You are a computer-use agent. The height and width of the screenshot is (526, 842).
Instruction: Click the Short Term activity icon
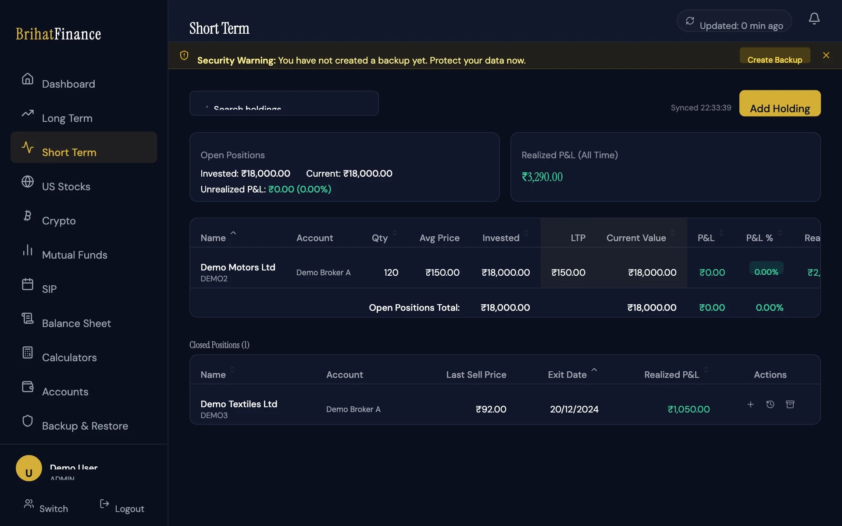(28, 147)
